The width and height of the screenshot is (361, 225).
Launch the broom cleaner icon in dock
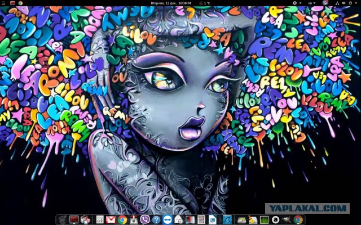253,220
